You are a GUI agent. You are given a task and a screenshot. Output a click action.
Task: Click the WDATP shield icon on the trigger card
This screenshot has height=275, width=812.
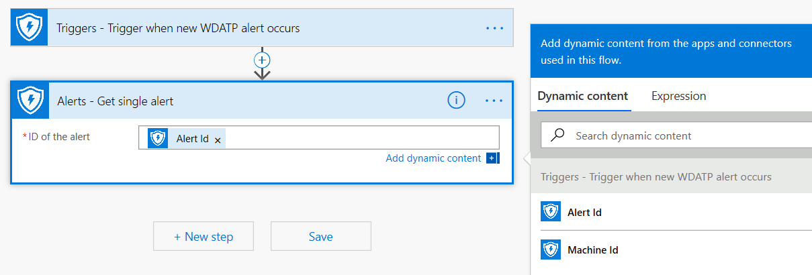[x=30, y=27]
